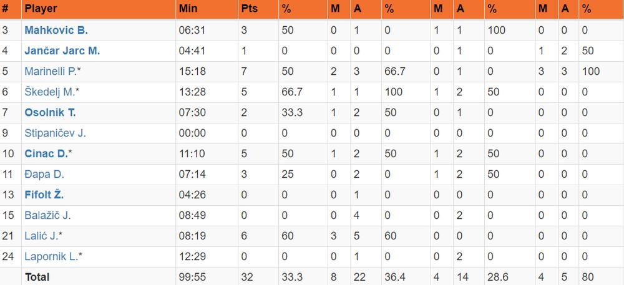This screenshot has height=285, width=624.
Task: Select the Total row label
Action: (37, 276)
